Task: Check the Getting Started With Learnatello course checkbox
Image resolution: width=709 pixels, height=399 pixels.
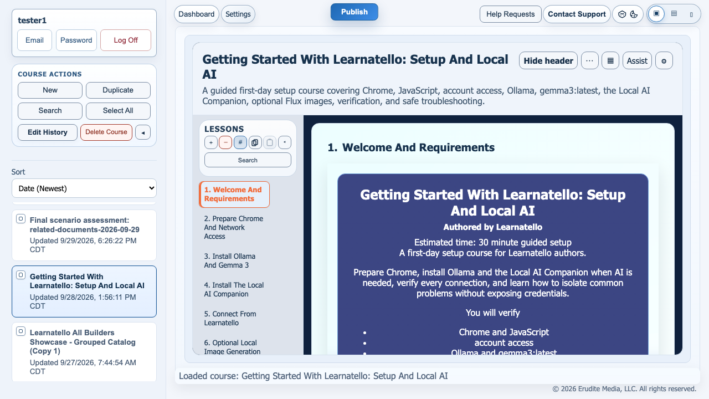Action: click(20, 275)
